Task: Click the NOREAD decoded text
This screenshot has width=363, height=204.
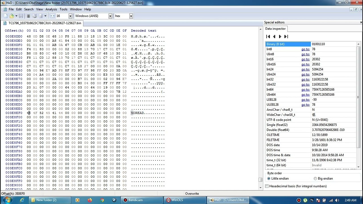Action: [138, 113]
